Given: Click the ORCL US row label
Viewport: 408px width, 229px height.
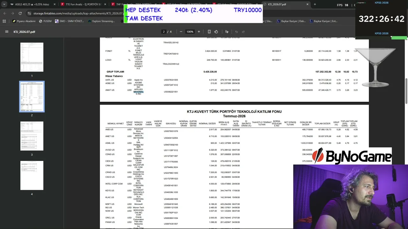Looking at the screenshot, I should point(110,218).
